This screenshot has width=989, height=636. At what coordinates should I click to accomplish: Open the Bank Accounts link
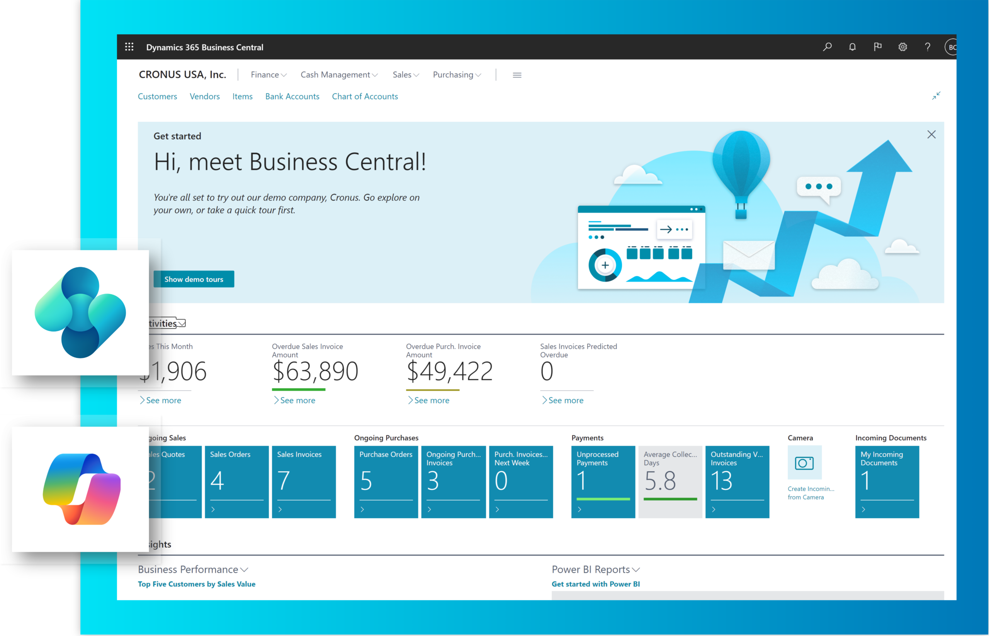292,96
